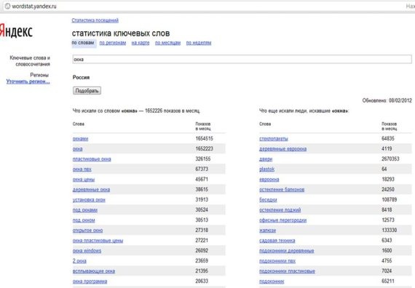Image resolution: width=415 pixels, height=288 pixels.
Task: Click the value 2670353 for двери
Action: click(390, 159)
